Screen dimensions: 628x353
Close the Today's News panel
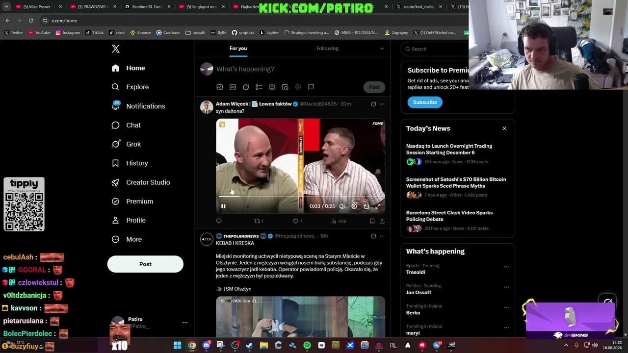[504, 128]
